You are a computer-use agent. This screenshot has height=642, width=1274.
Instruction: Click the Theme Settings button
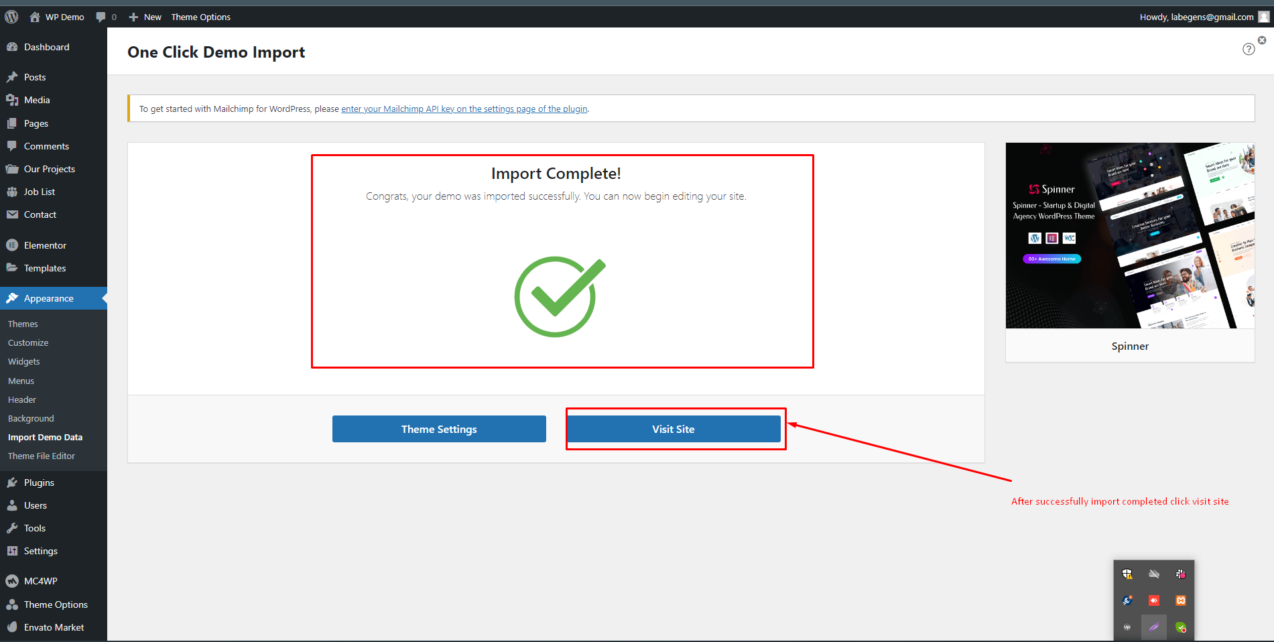click(439, 429)
